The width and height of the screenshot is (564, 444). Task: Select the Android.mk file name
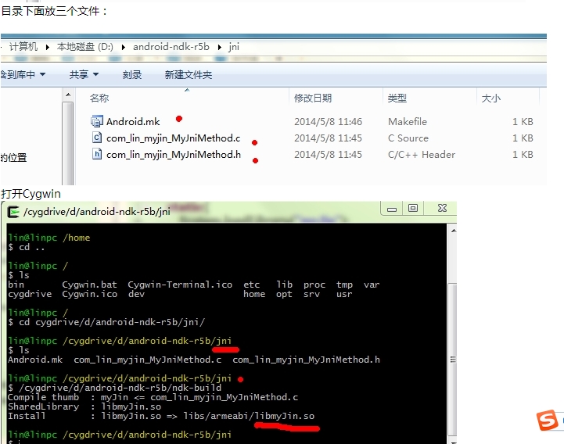(133, 121)
